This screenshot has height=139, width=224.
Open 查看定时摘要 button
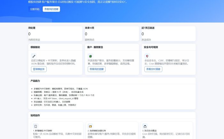coord(153,69)
